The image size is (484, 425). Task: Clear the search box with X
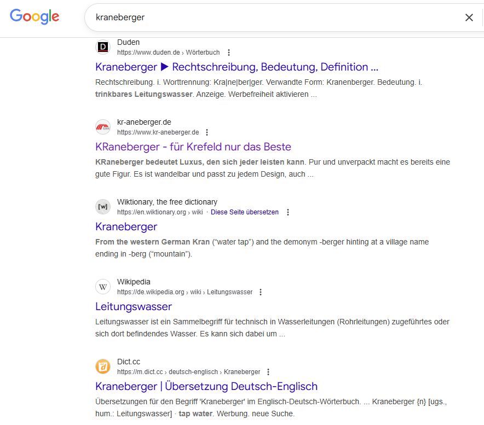pos(469,18)
